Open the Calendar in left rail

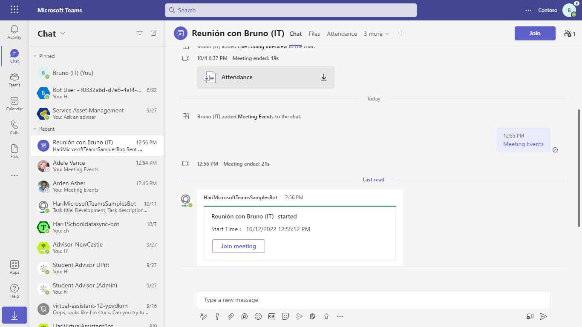tap(14, 103)
